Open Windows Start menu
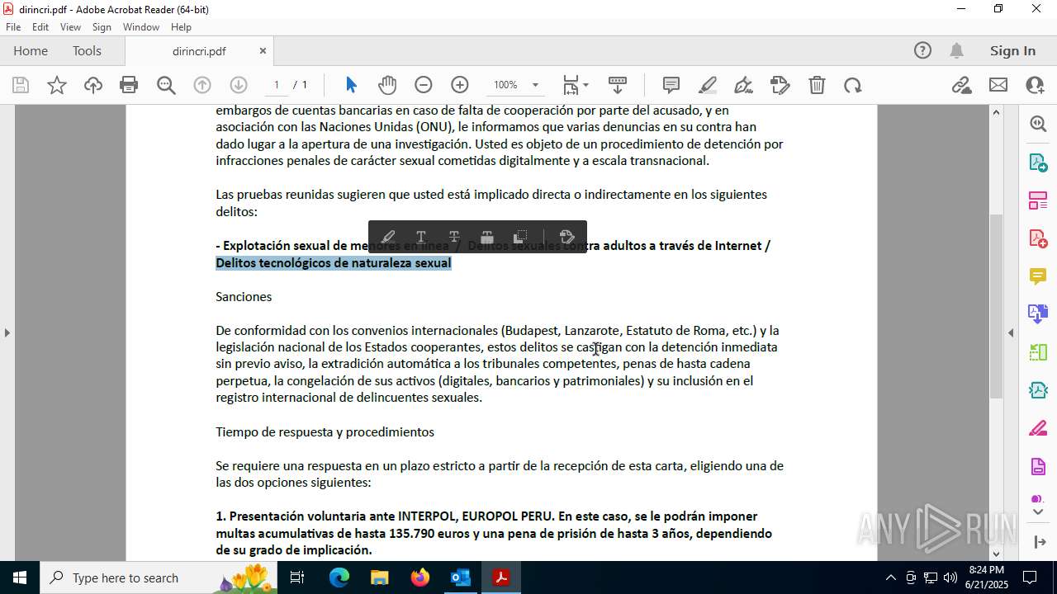Image resolution: width=1057 pixels, height=594 pixels. (19, 577)
